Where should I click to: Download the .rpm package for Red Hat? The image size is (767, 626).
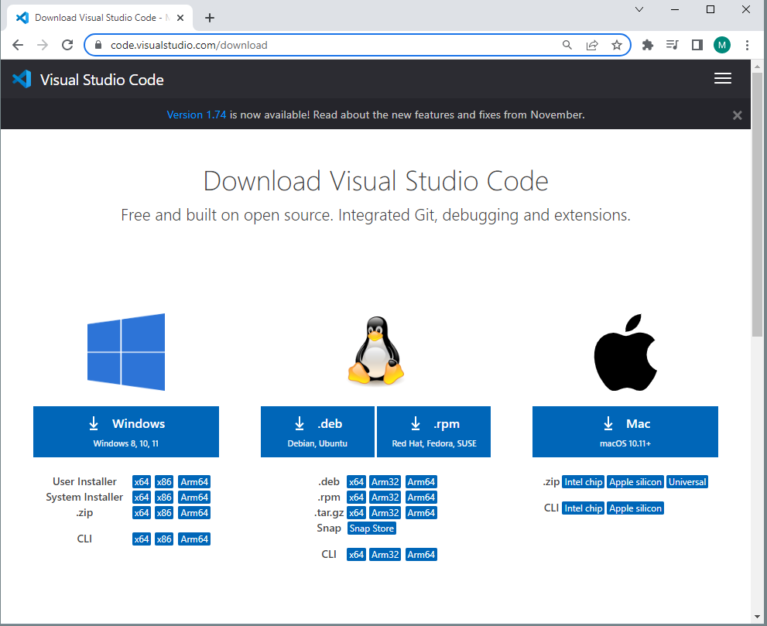coord(434,432)
